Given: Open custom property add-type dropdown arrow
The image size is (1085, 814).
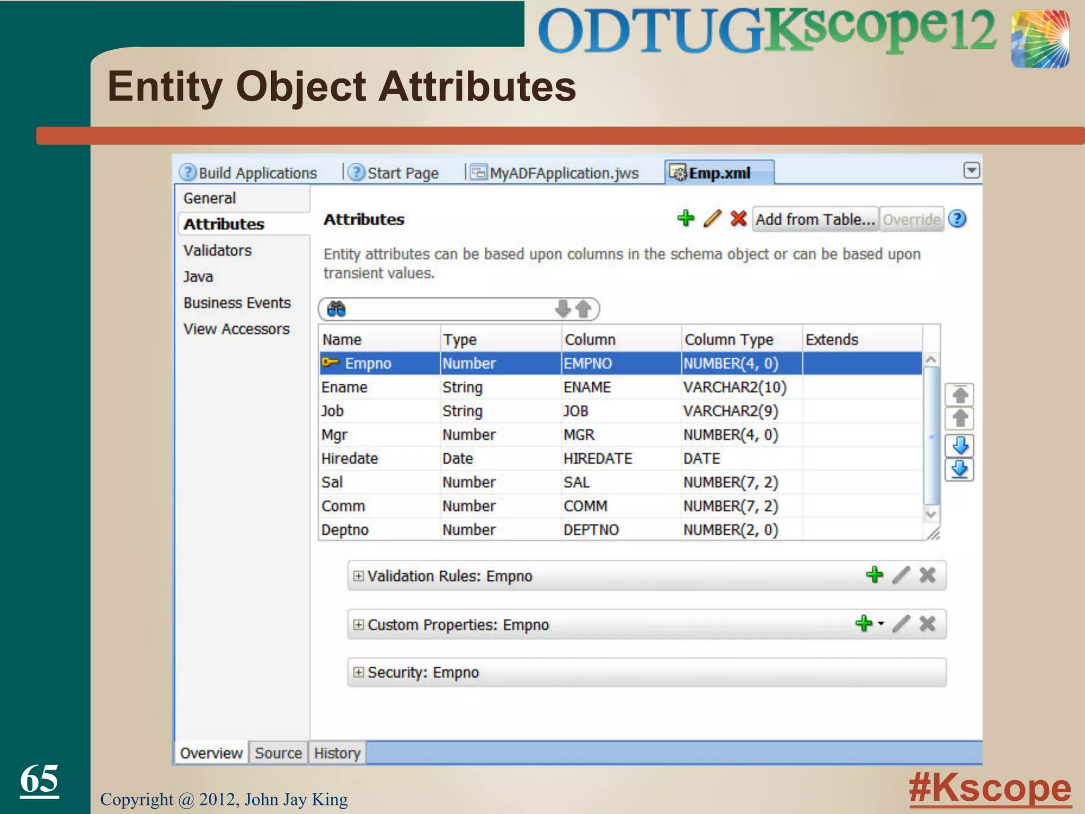Looking at the screenshot, I should [881, 624].
